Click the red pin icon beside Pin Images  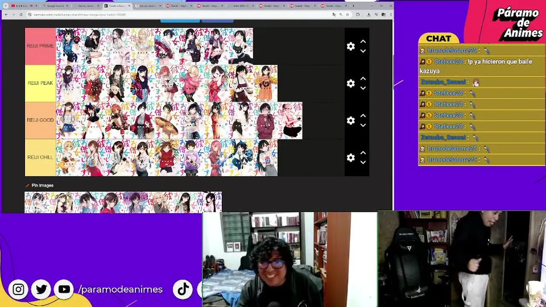[28, 185]
